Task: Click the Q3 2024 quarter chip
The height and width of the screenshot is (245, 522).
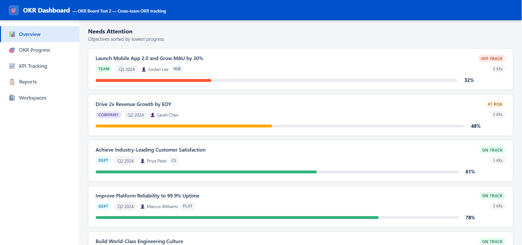Action: [x=127, y=69]
